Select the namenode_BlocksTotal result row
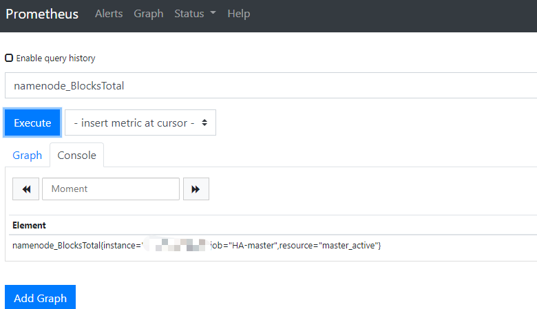The width and height of the screenshot is (537, 309). click(x=273, y=246)
